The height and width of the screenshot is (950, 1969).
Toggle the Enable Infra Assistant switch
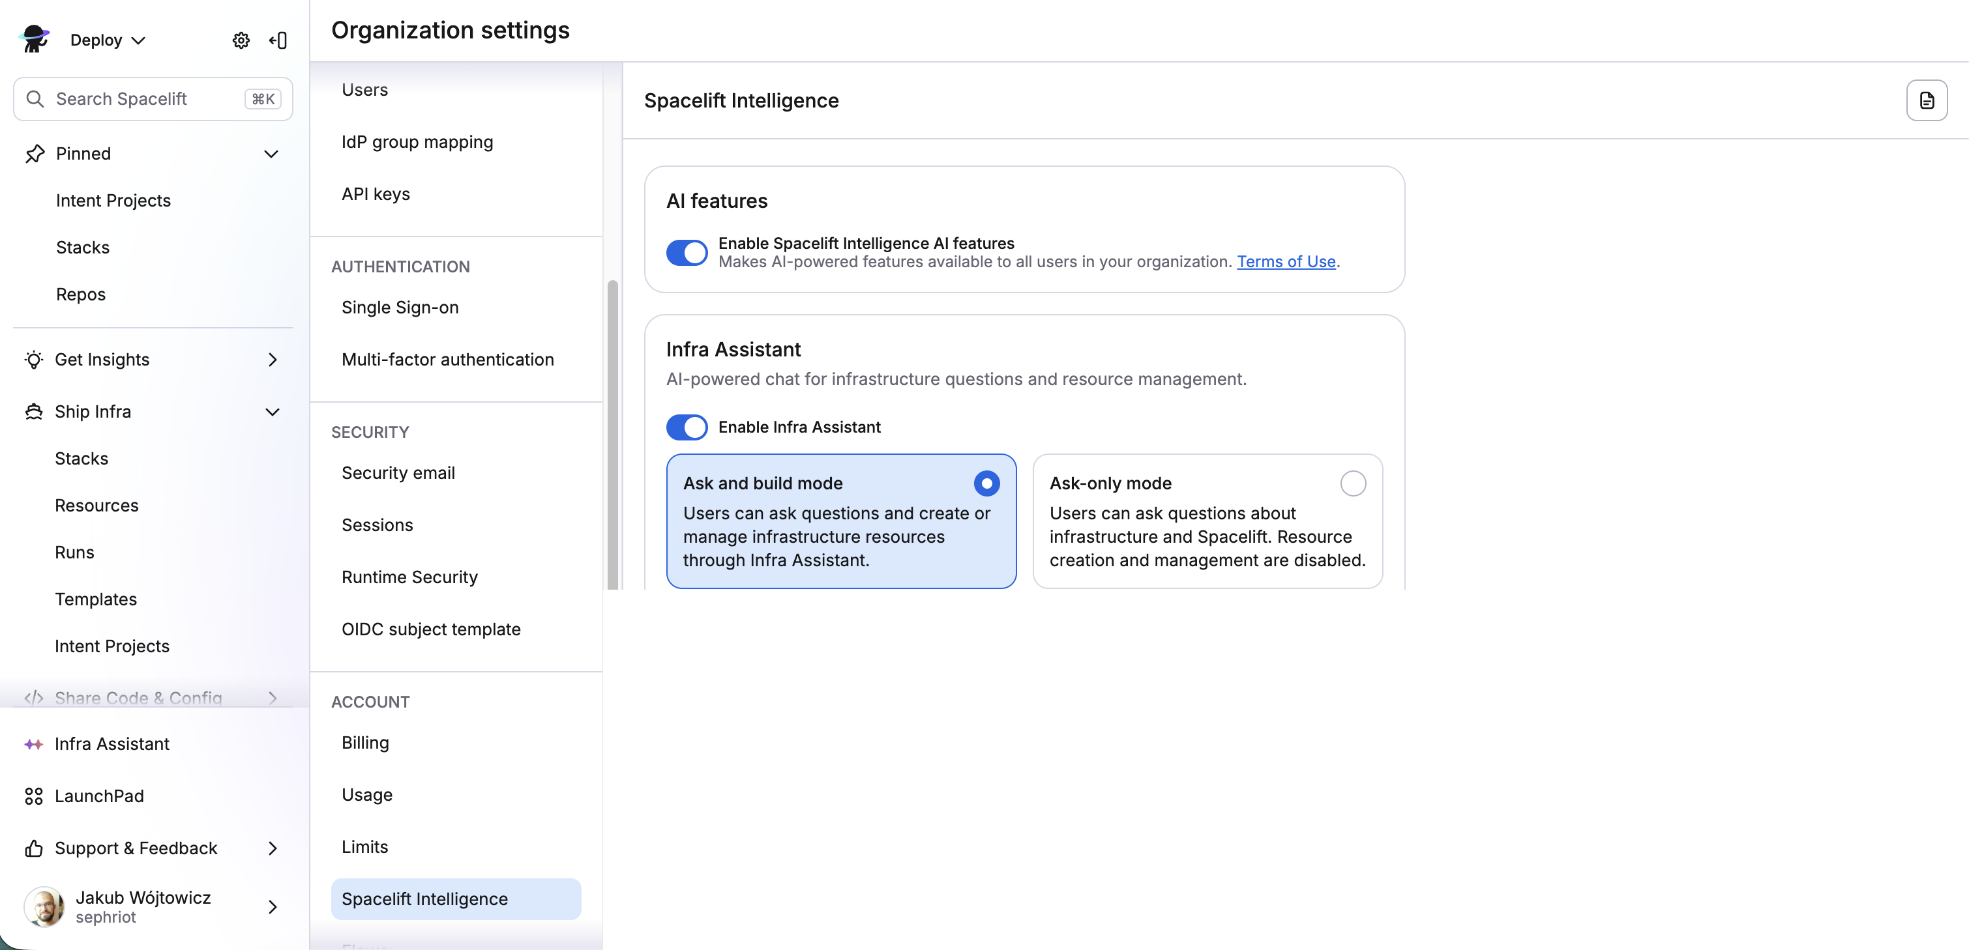[x=687, y=427]
